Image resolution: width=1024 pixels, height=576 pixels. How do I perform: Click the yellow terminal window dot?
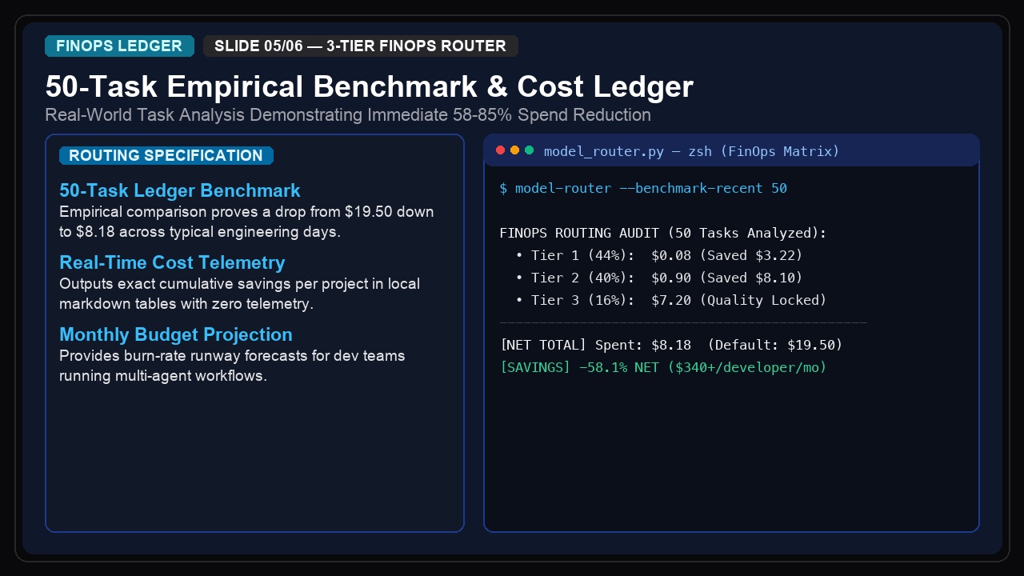coord(514,150)
